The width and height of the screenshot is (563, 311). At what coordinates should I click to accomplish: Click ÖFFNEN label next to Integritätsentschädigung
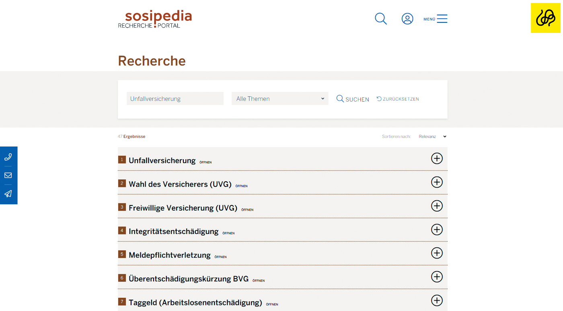tap(228, 233)
